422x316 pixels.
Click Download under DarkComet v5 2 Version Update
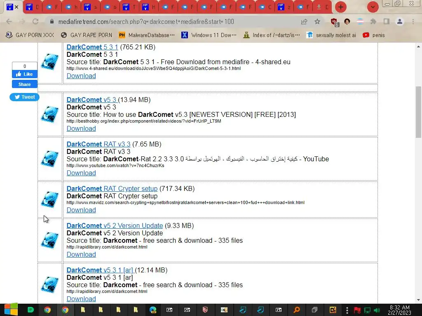pyautogui.click(x=81, y=254)
